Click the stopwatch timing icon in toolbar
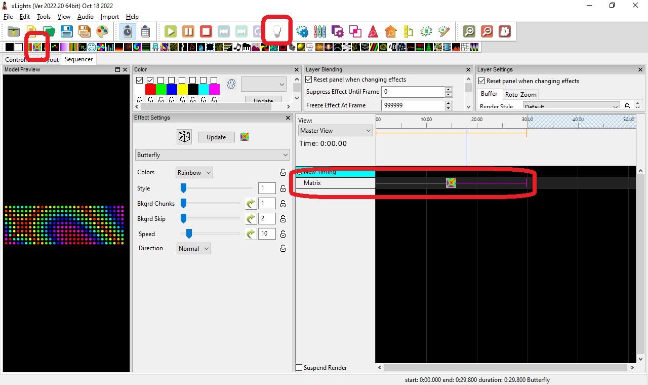This screenshot has height=385, width=648. pyautogui.click(x=128, y=31)
